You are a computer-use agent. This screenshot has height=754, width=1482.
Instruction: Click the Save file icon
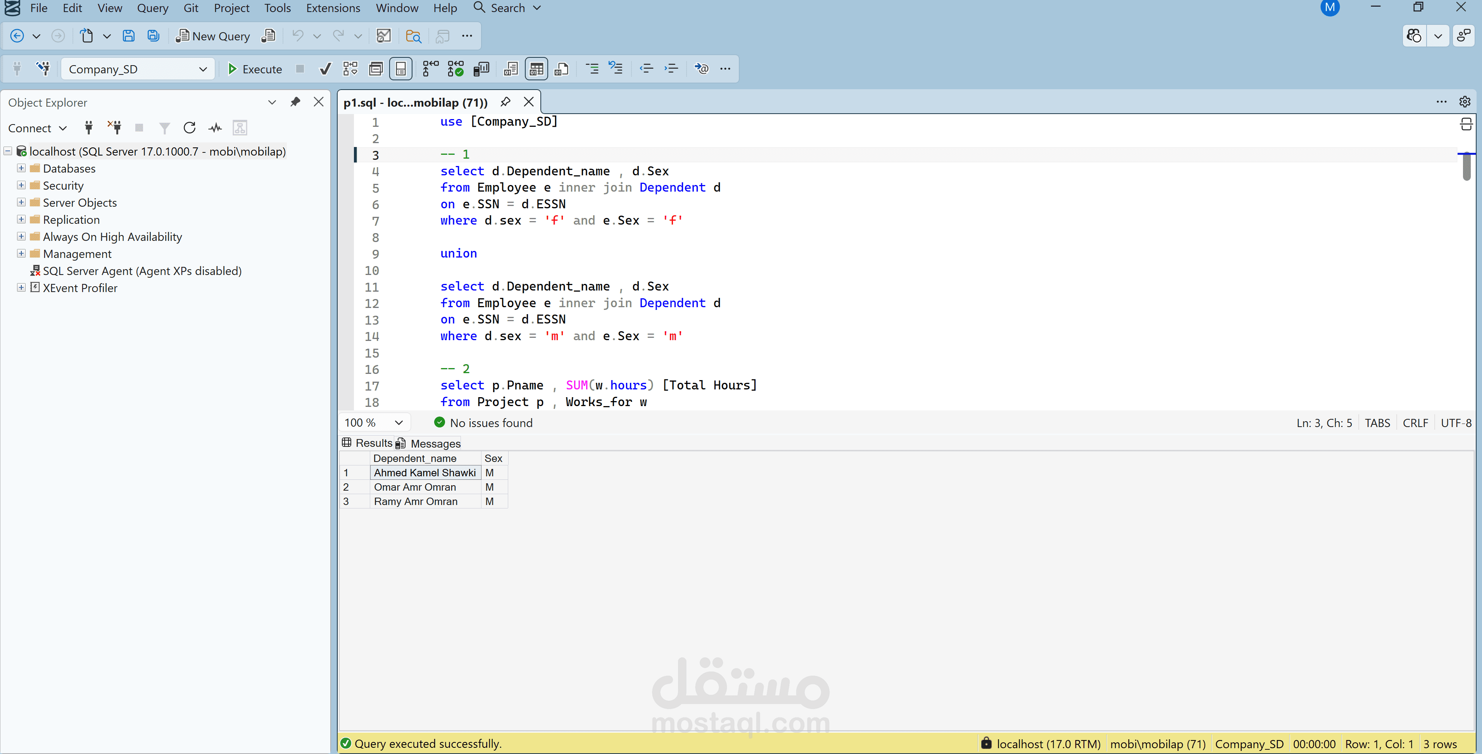[128, 36]
